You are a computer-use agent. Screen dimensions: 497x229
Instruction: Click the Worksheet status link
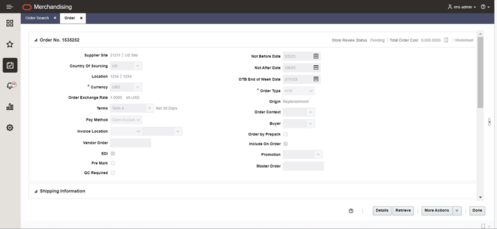pos(464,40)
